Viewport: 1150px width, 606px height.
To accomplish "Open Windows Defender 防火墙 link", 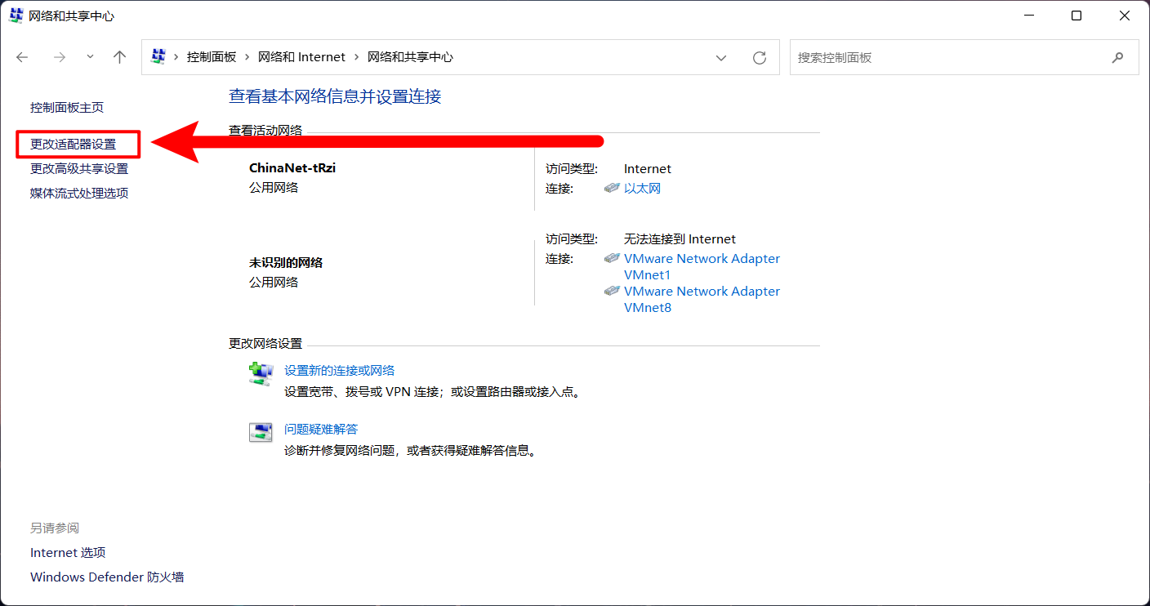I will point(107,577).
